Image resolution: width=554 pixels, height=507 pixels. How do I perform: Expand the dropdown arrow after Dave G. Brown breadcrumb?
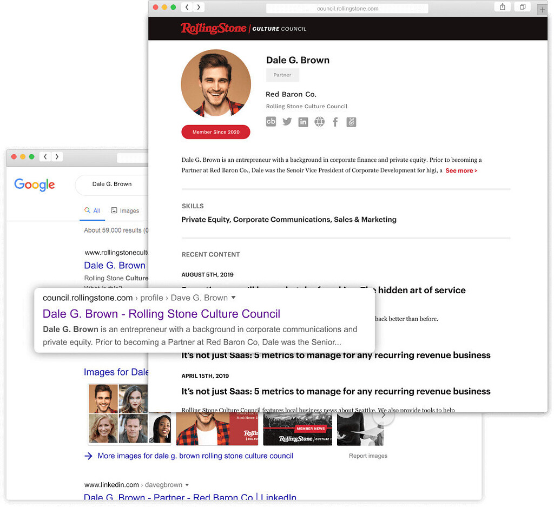click(234, 299)
